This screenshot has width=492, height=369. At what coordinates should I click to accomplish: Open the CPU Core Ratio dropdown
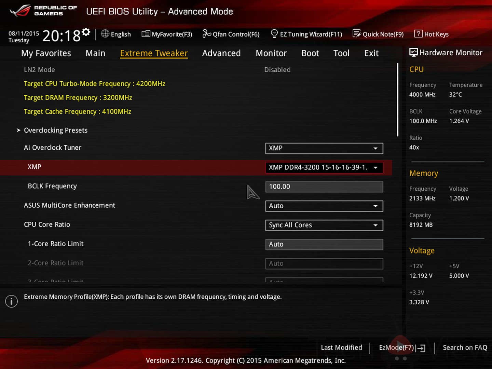coord(324,225)
